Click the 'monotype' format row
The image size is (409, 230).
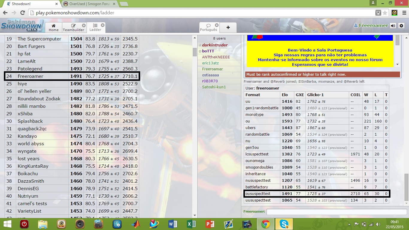tap(316, 115)
